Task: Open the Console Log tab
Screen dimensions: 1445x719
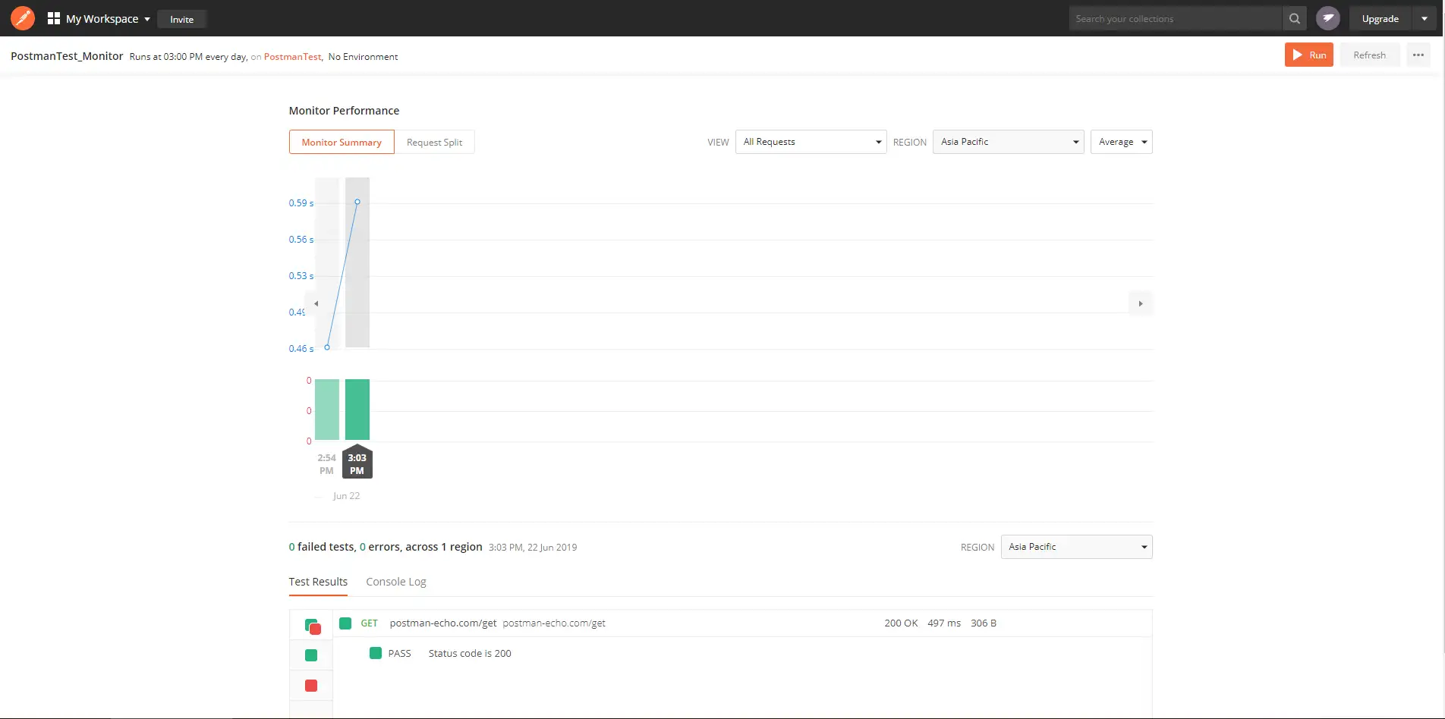Action: coord(395,582)
